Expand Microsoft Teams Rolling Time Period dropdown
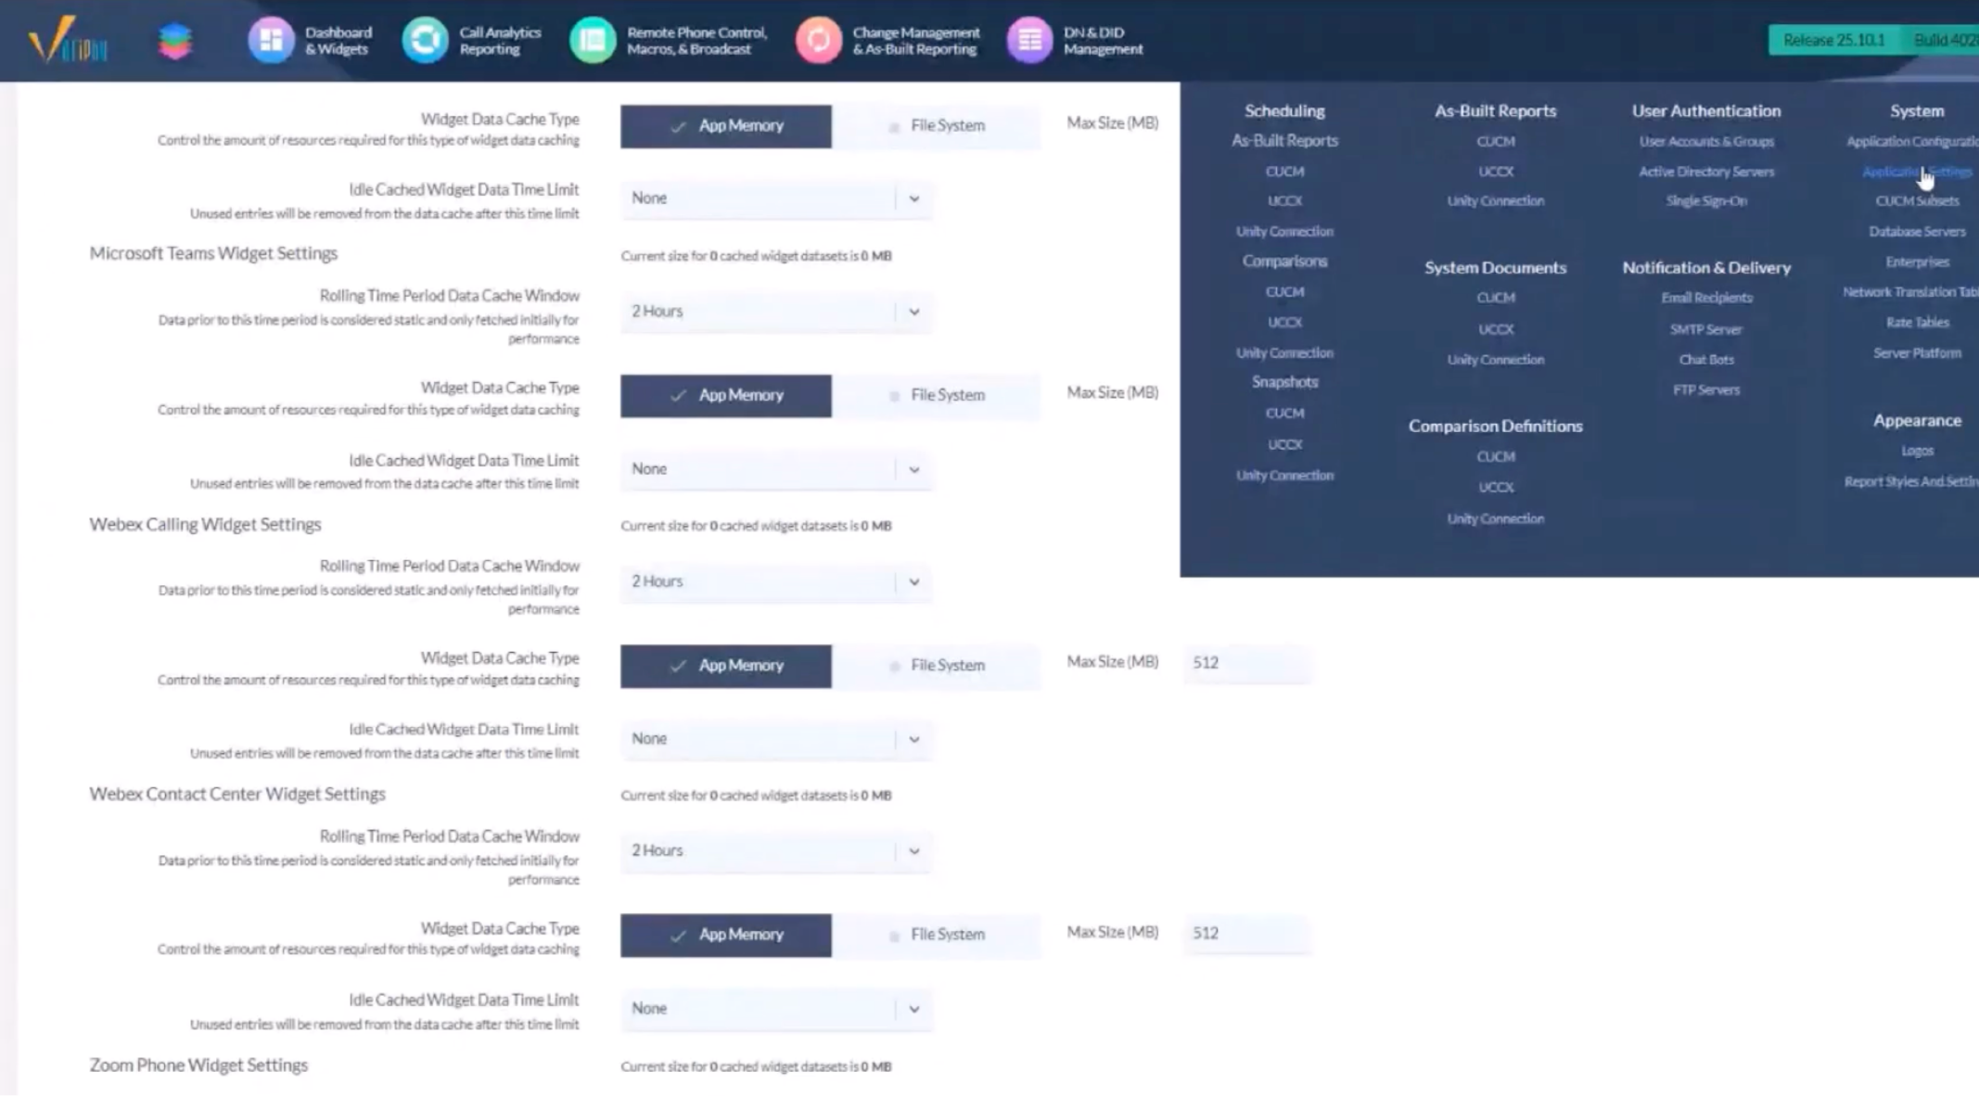 point(776,312)
